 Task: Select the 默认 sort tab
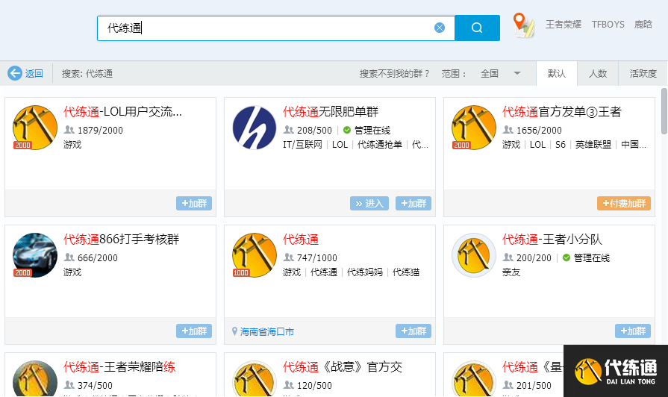tap(557, 74)
